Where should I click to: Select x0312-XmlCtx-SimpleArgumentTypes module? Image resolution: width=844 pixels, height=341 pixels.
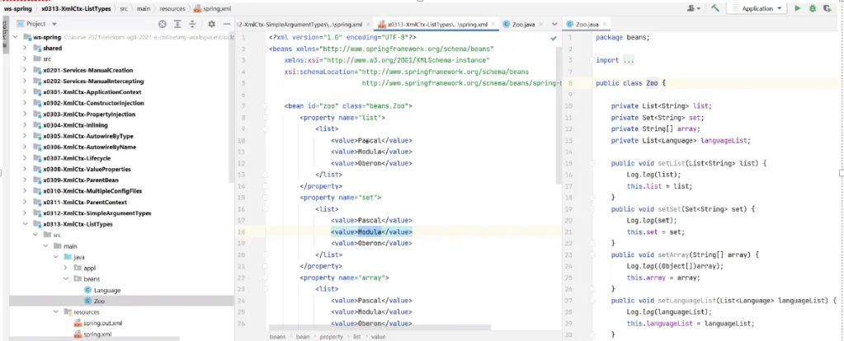click(97, 213)
